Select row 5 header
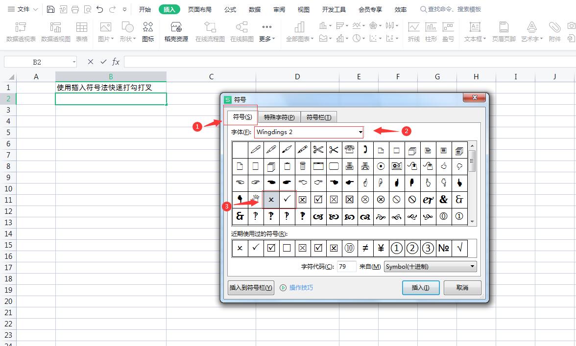Viewport: 576px width, 346px height. [x=8, y=133]
